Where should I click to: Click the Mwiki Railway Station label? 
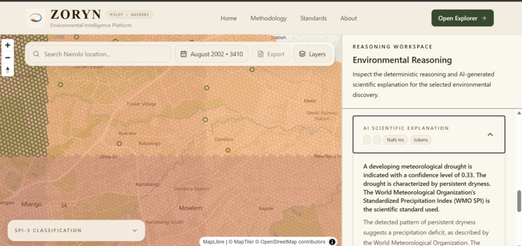pos(322,116)
